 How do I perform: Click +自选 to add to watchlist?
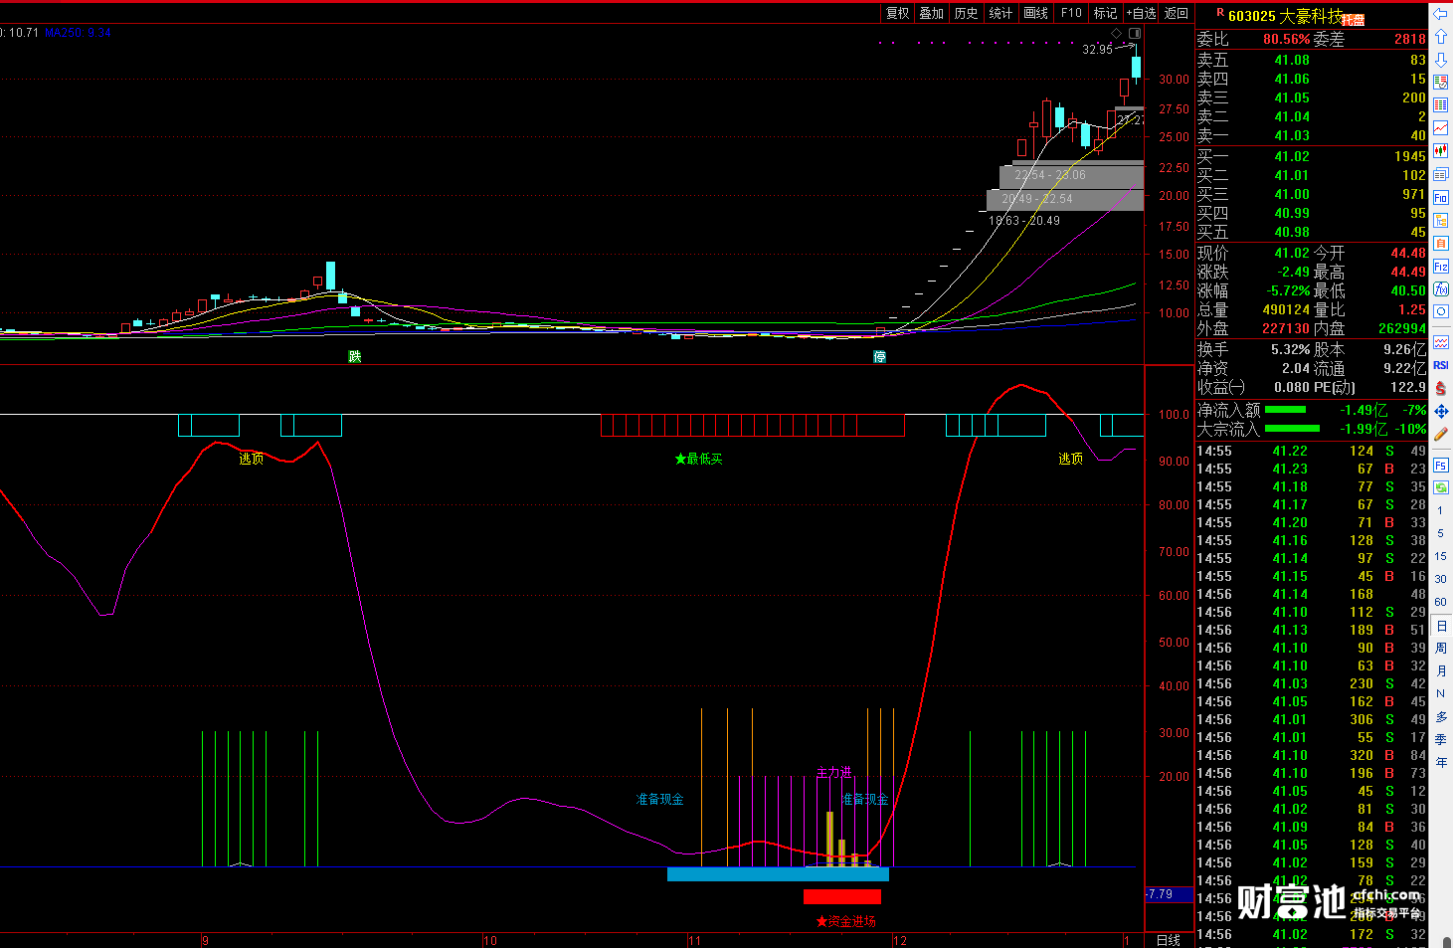tap(1141, 13)
